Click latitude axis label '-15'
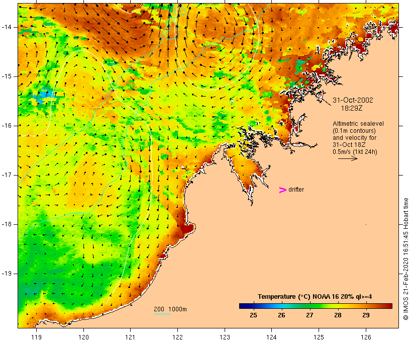Viewport: 412px width, 342px height. [x=6, y=76]
